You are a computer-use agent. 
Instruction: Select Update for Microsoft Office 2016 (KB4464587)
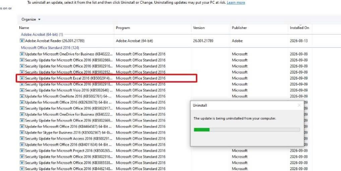click(68, 126)
